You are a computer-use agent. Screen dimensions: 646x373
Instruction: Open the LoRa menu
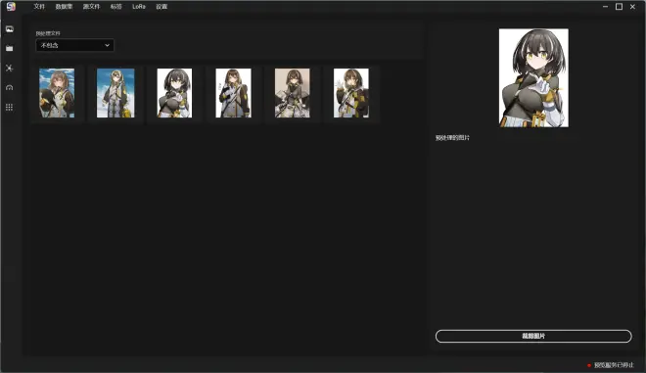pos(139,7)
